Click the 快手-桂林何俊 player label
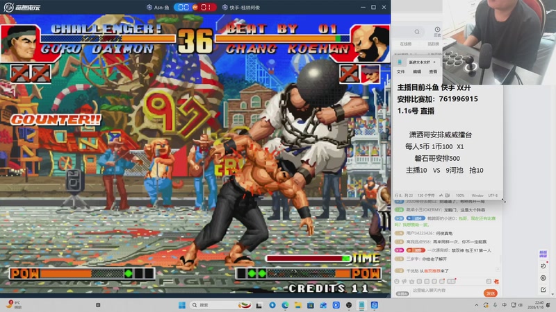This screenshot has height=312, width=556. 245,8
